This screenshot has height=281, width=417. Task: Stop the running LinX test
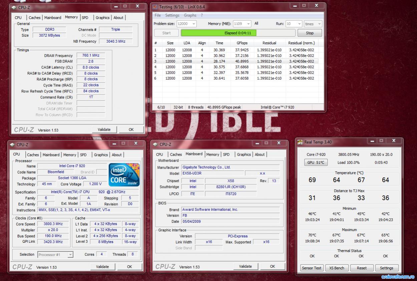(310, 33)
